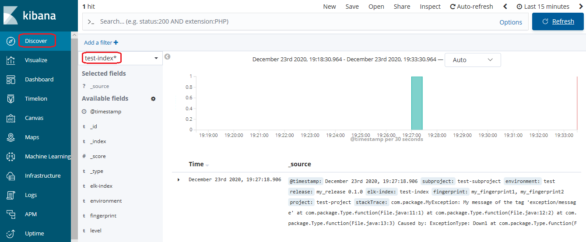
Task: Open Visualize chart icon
Action: pos(11,60)
